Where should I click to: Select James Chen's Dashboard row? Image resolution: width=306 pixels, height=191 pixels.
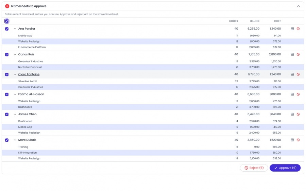click(x=153, y=121)
